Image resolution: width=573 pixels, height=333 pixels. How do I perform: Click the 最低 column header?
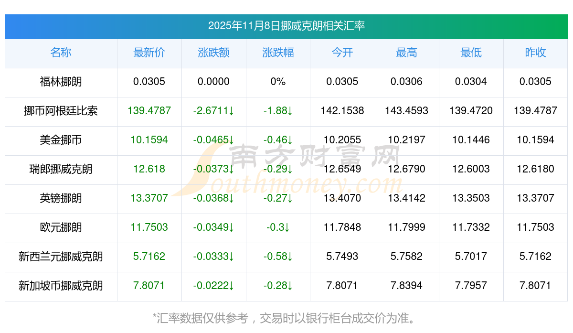pos(471,53)
